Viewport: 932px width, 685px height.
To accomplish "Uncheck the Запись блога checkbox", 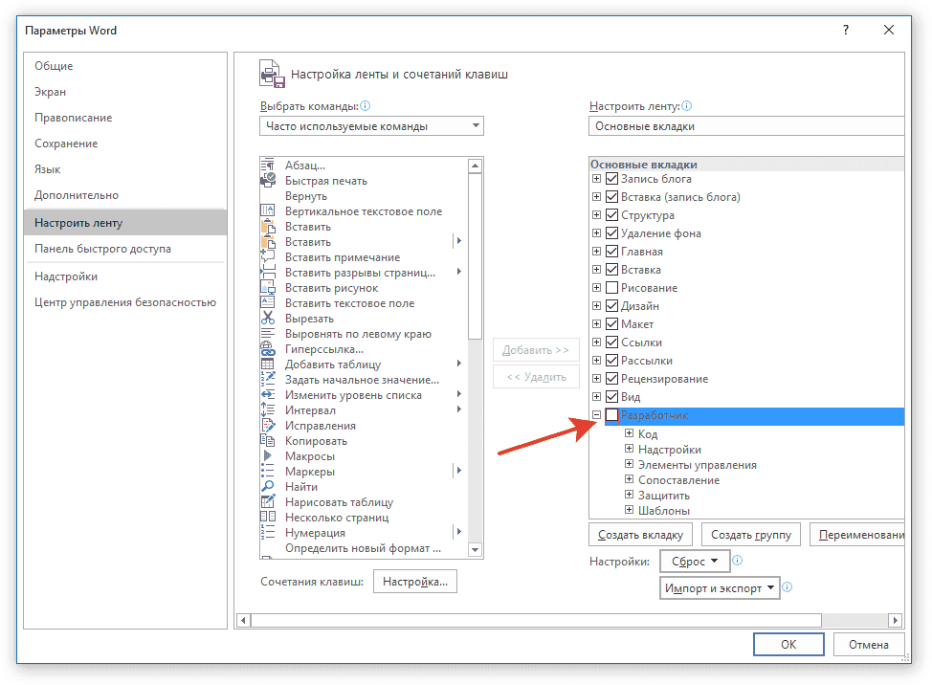I will [611, 179].
